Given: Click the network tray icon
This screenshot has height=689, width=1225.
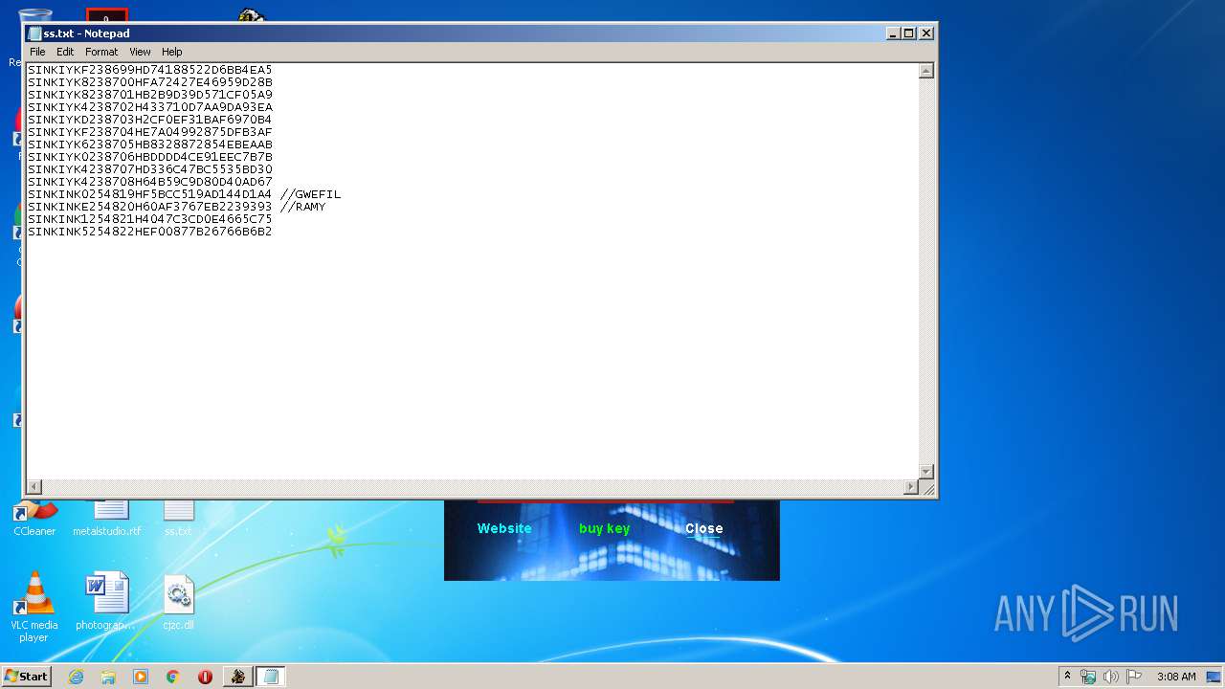Looking at the screenshot, I should 1088,677.
